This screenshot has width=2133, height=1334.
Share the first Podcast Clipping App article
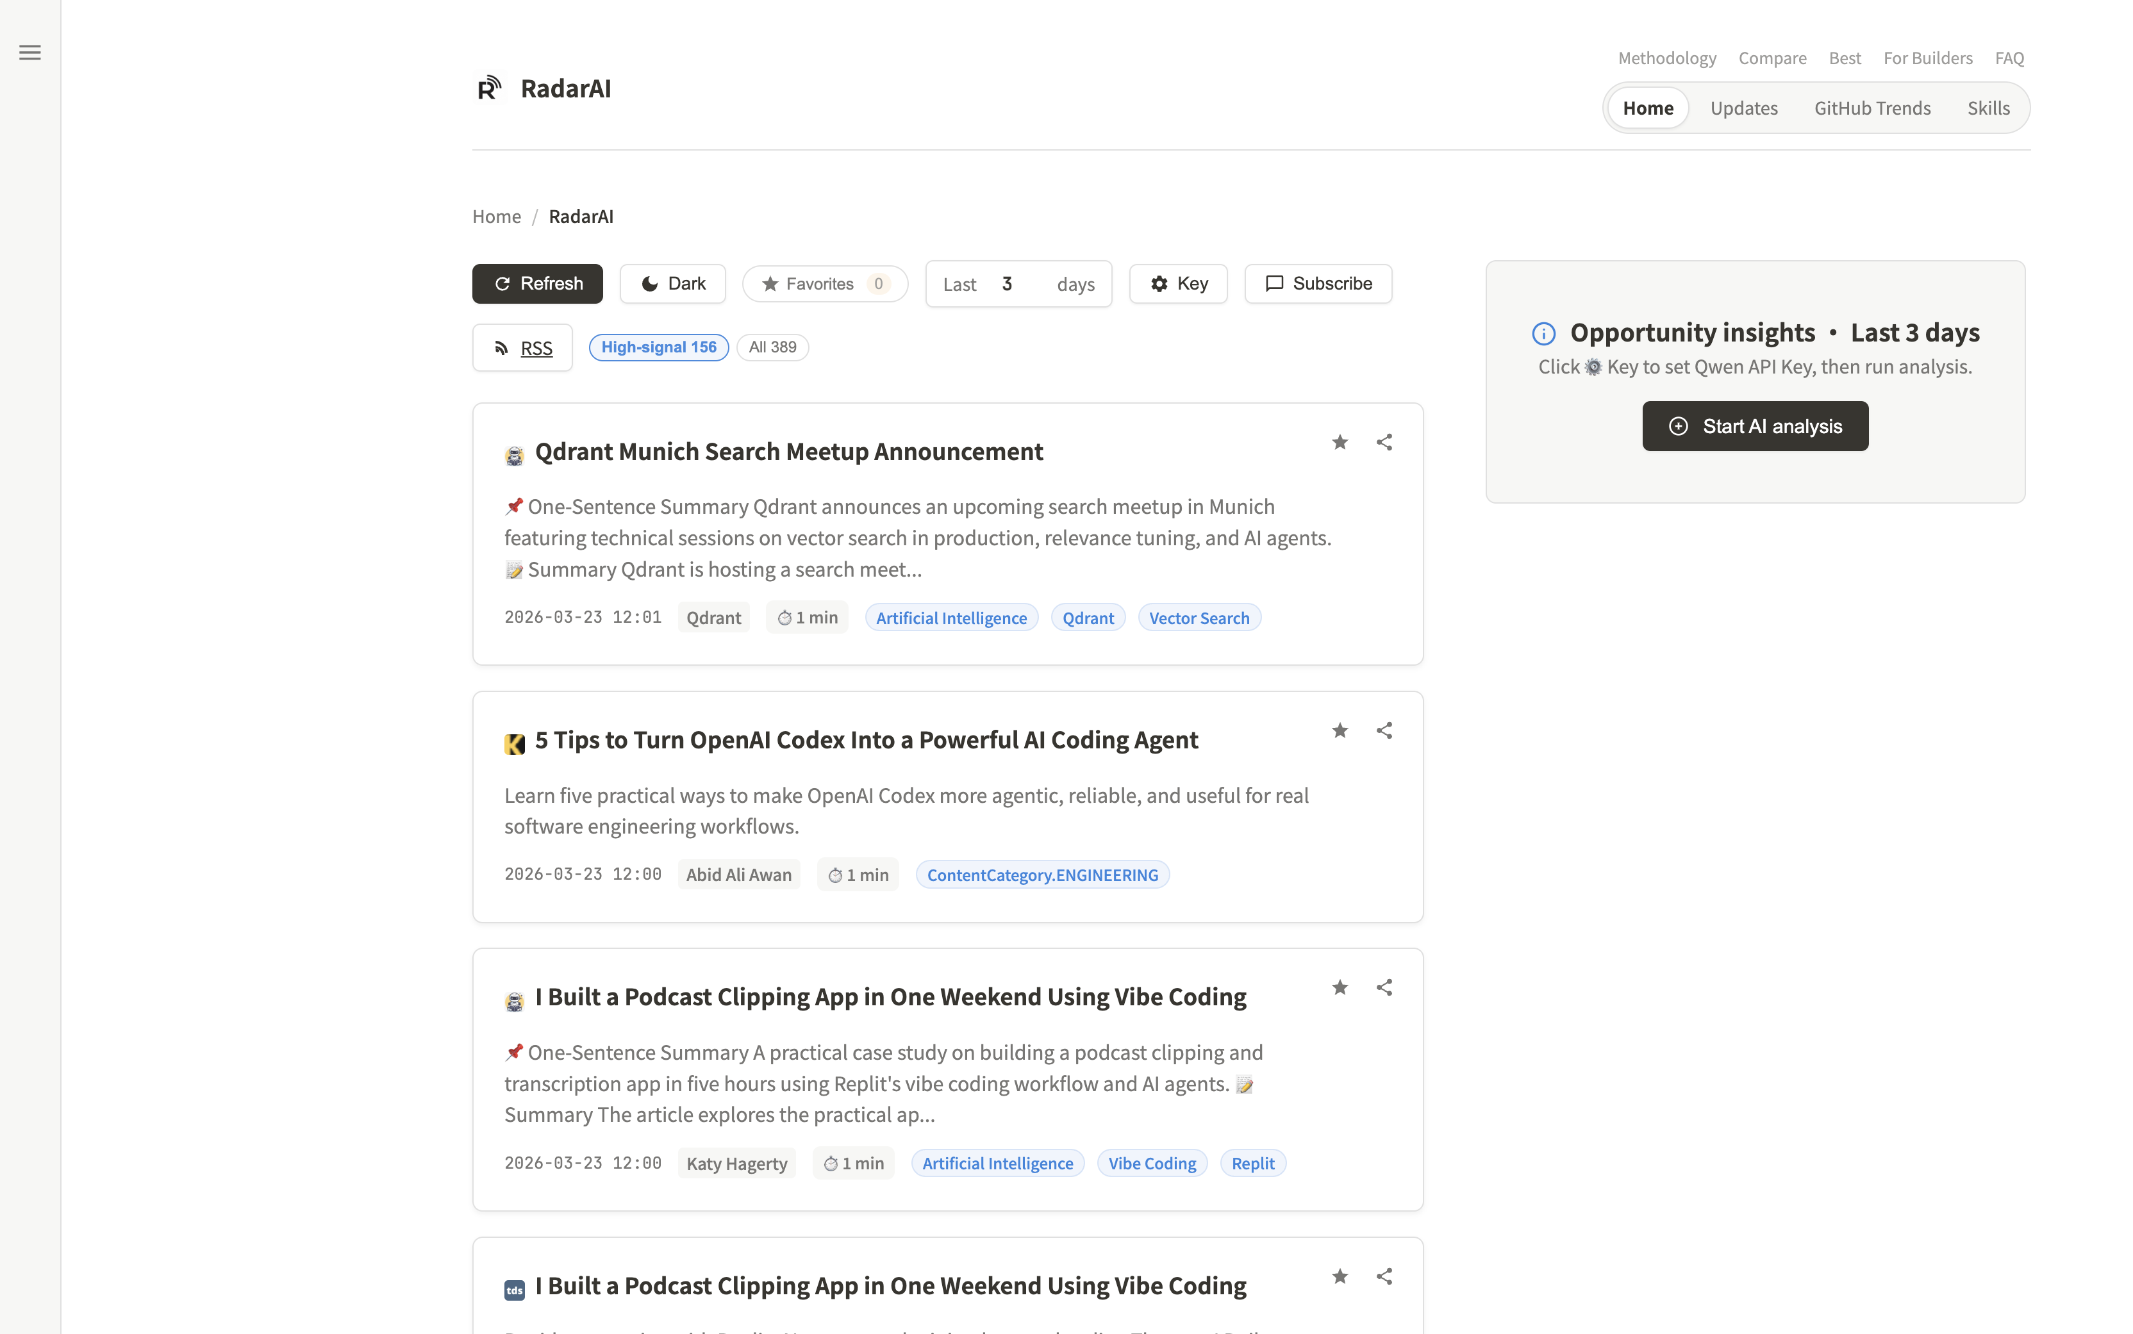(x=1384, y=987)
